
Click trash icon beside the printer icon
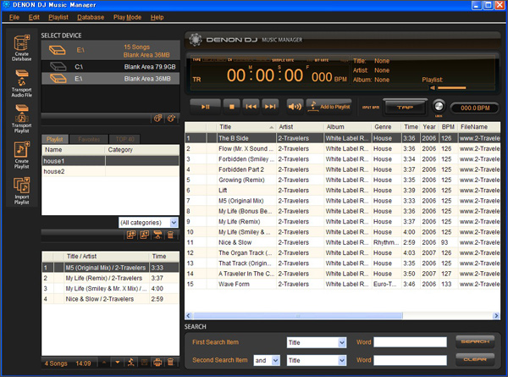(171, 363)
